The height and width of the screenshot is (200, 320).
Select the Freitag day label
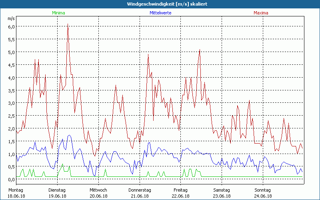pos(181,190)
